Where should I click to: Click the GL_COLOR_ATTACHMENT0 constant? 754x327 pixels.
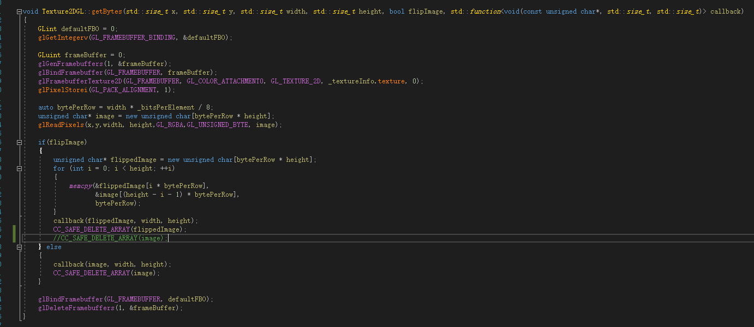point(225,81)
